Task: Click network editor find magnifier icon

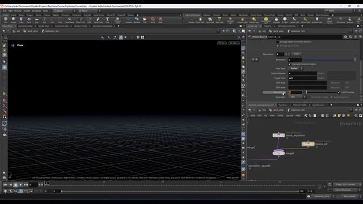Action: 356,116
